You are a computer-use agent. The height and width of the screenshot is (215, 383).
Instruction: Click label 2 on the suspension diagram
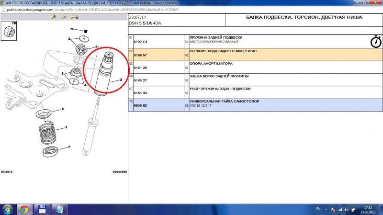(120, 79)
